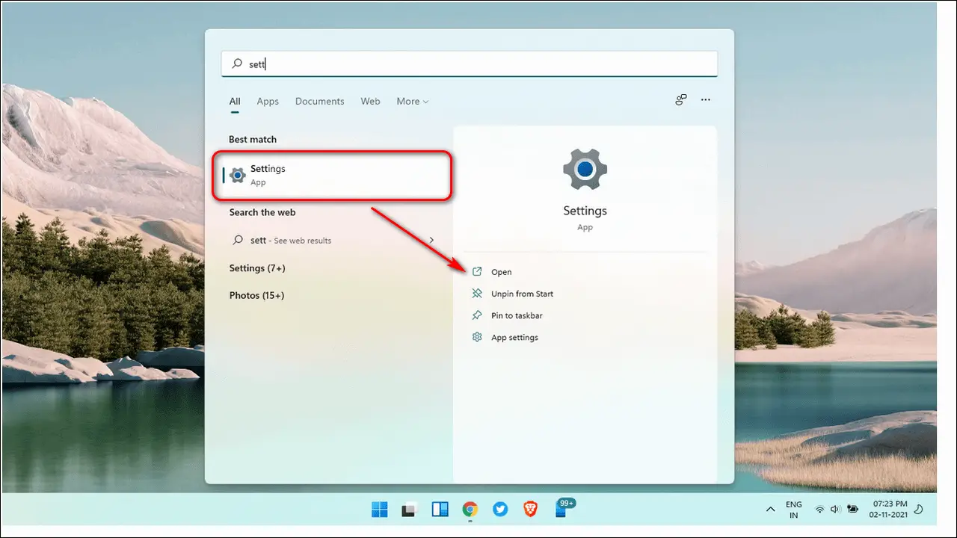Expand the More filters dropdown
The image size is (957, 538).
pos(412,102)
